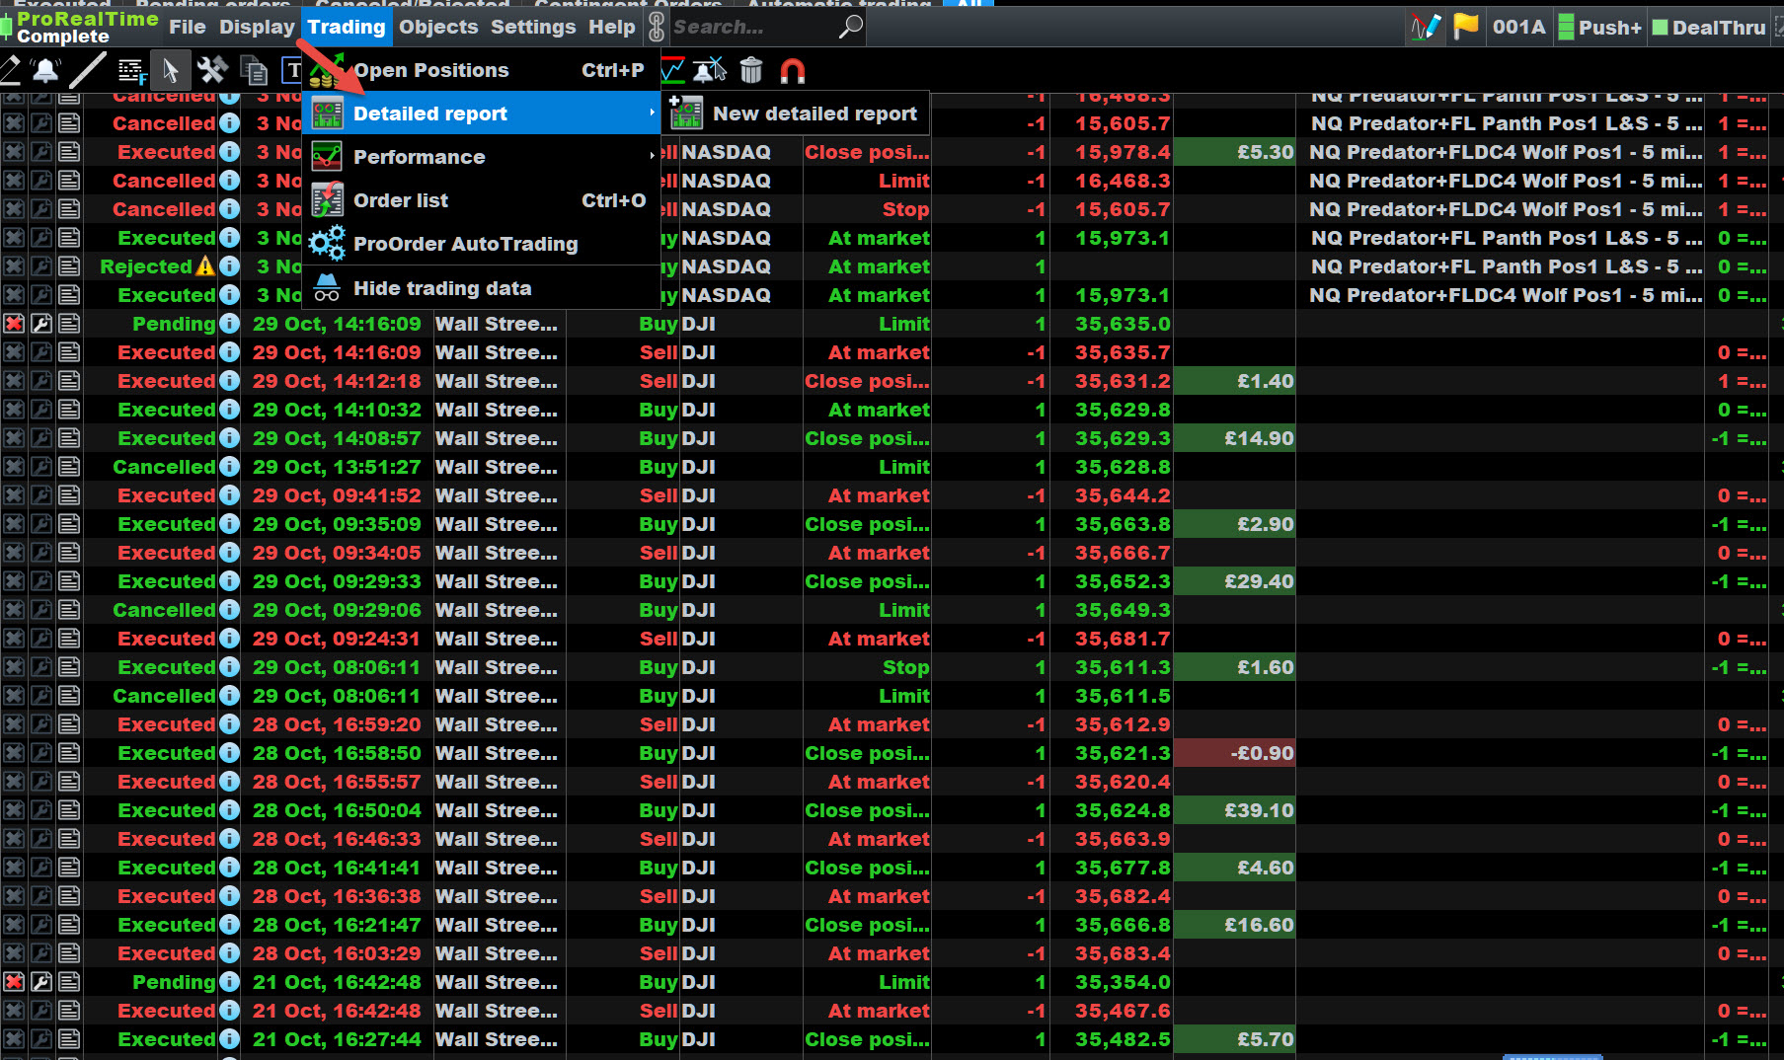Click the price 35,635.0
The width and height of the screenshot is (1784, 1060).
pos(1123,324)
